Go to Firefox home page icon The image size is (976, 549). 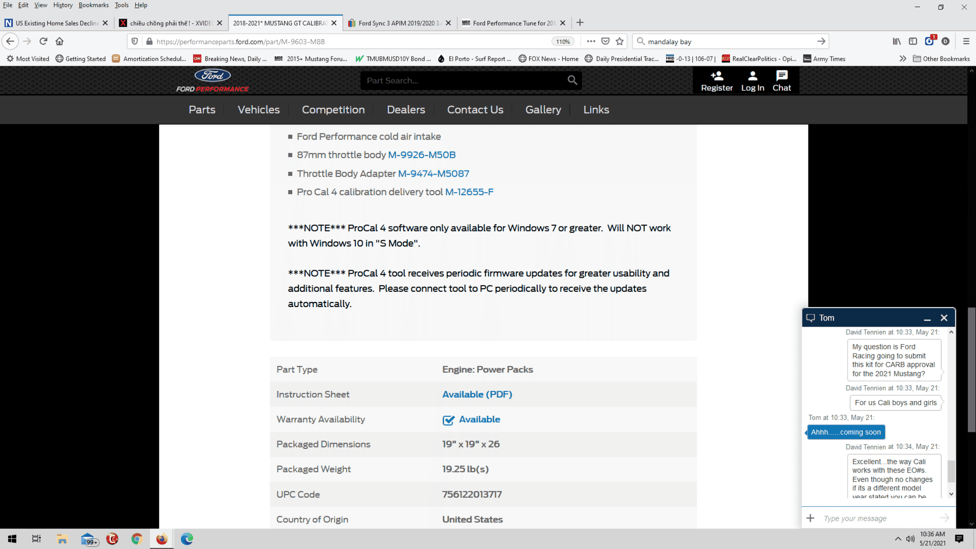tap(60, 42)
